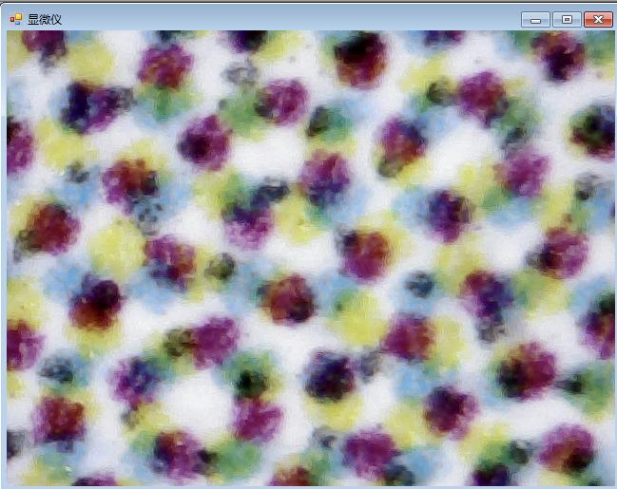Close the 显微仪 window
Screen dimensions: 617x489
coord(598,19)
